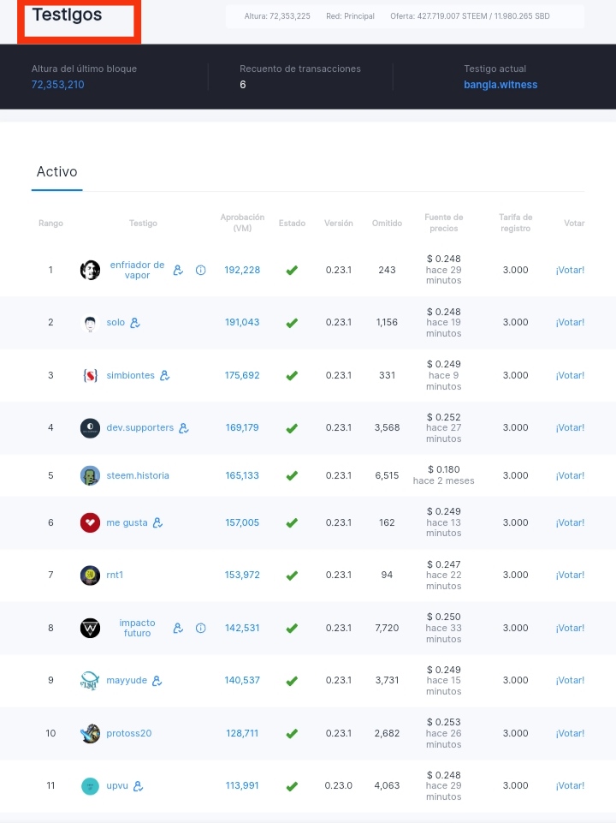Vote for enfriador de vapor
Screen dimensions: 616x823
(570, 270)
